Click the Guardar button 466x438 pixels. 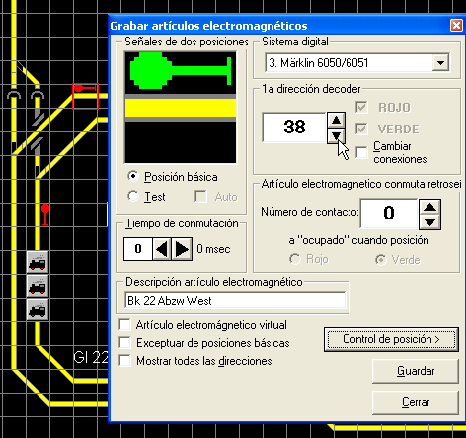tap(416, 371)
